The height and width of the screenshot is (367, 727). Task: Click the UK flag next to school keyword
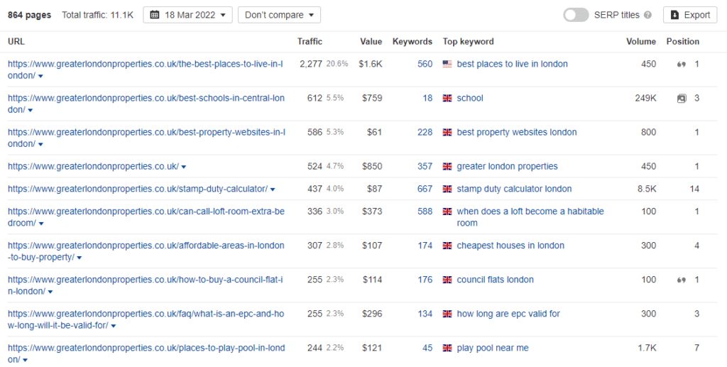coord(447,98)
